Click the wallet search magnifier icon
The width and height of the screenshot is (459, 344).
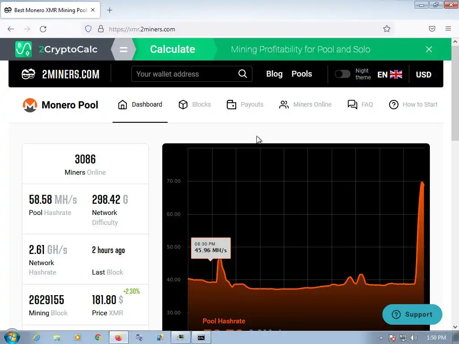(242, 74)
